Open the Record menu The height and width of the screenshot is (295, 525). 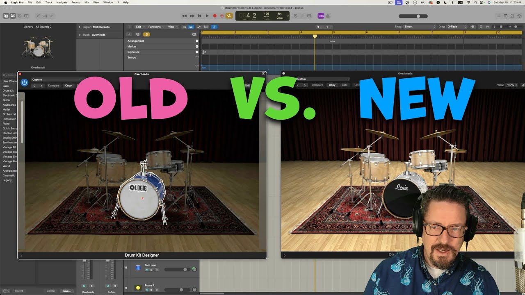point(76,2)
